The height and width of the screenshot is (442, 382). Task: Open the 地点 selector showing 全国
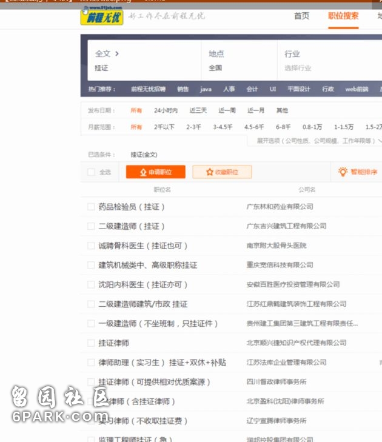pyautogui.click(x=239, y=60)
